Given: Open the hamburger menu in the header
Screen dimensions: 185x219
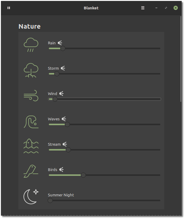Looking at the screenshot, I should 143,8.
